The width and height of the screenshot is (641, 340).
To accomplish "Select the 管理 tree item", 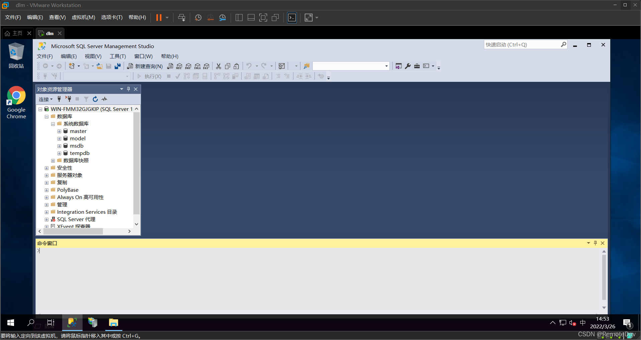I will pyautogui.click(x=62, y=205).
